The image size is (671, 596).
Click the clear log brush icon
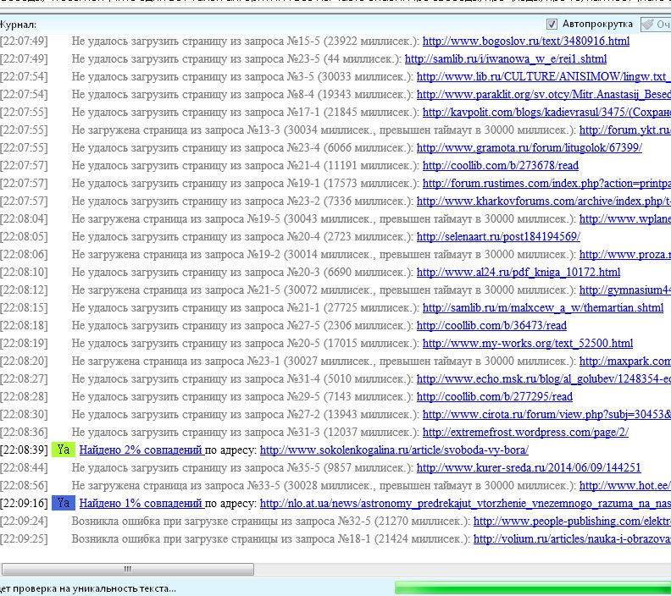(651, 25)
